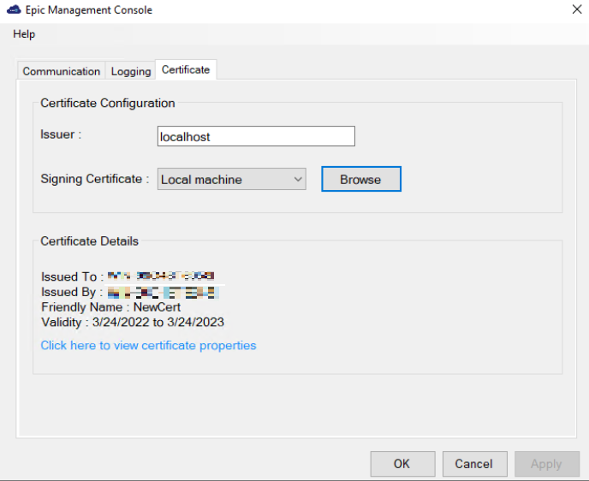Click the Signing Certificate label

click(x=95, y=179)
